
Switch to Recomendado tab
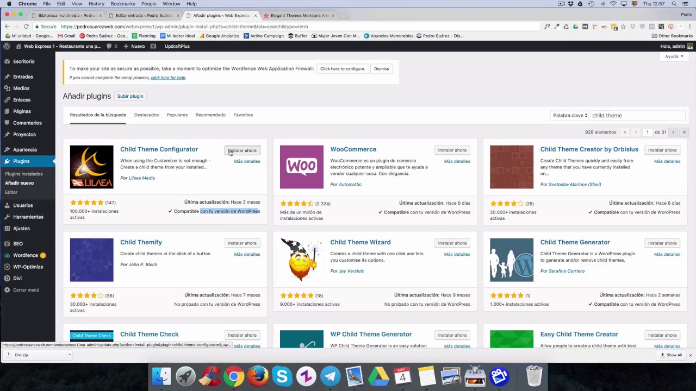click(210, 115)
